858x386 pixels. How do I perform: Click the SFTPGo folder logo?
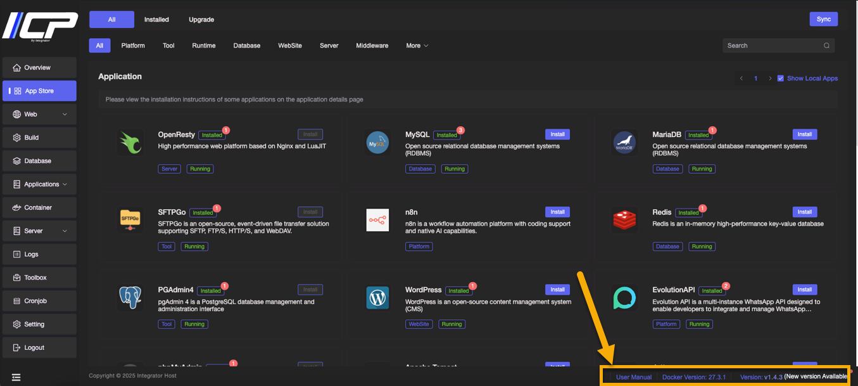pyautogui.click(x=130, y=220)
